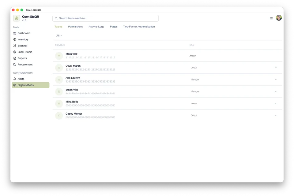Click the name Aria Laurent

coord(73,78)
